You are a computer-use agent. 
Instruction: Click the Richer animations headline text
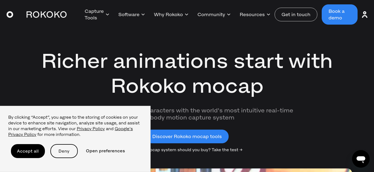[187, 73]
